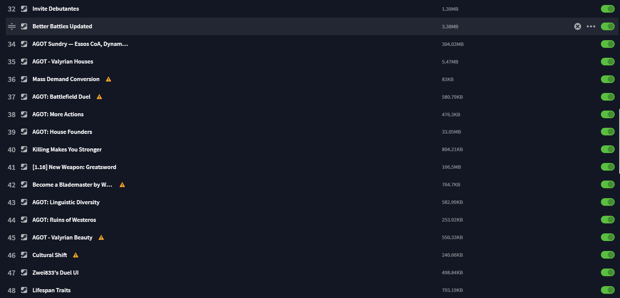Disable the Better Battles Updated toggle

(x=607, y=26)
